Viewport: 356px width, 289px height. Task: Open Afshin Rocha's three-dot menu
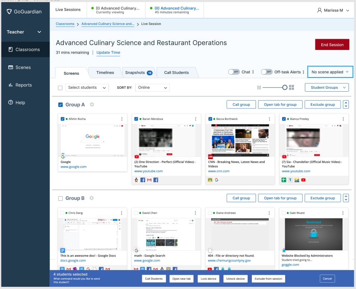click(x=122, y=119)
